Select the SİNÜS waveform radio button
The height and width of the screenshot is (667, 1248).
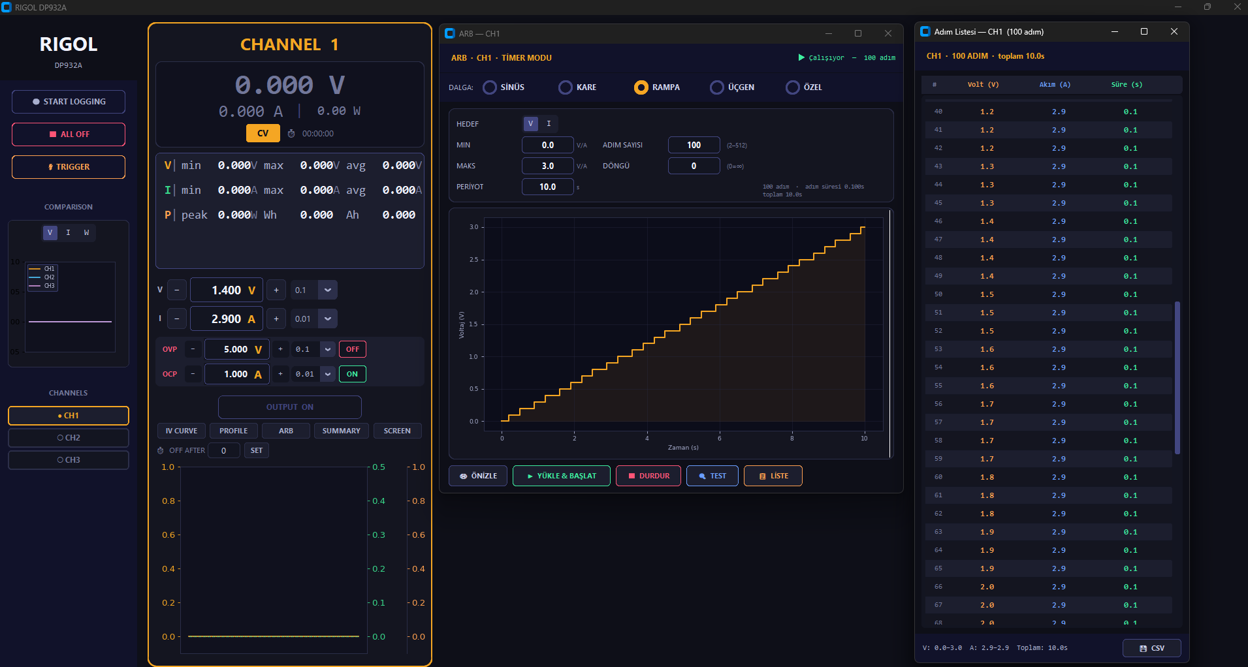pos(490,87)
